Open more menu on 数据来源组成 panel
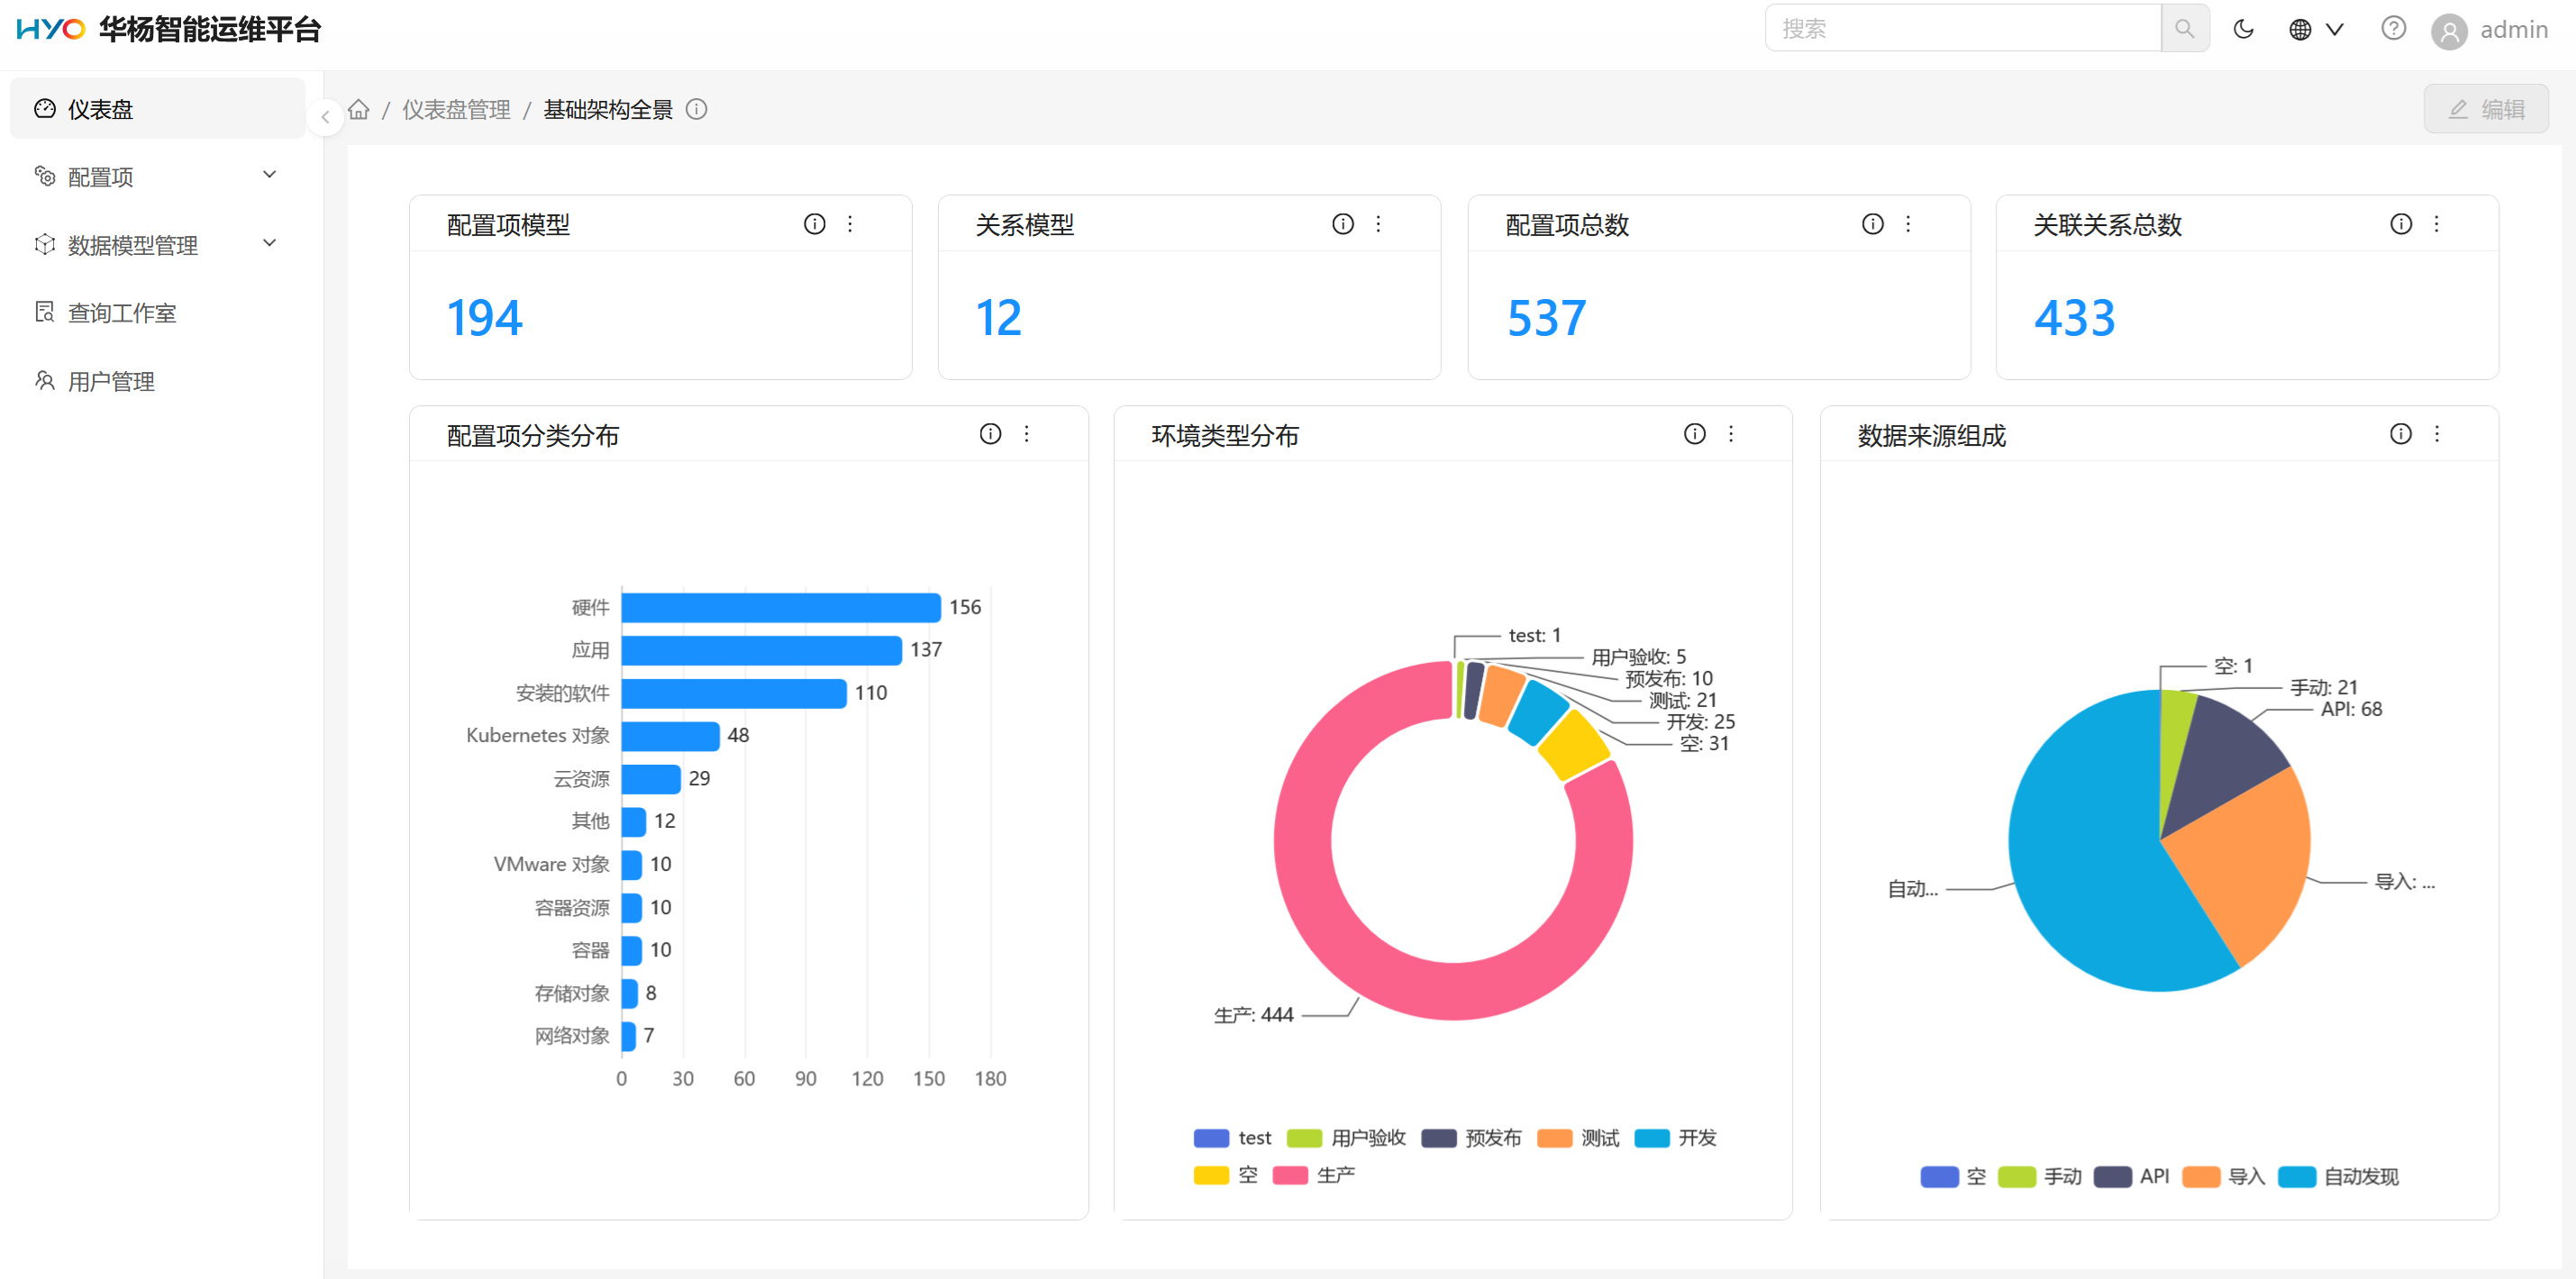This screenshot has width=2576, height=1279. pos(2436,434)
